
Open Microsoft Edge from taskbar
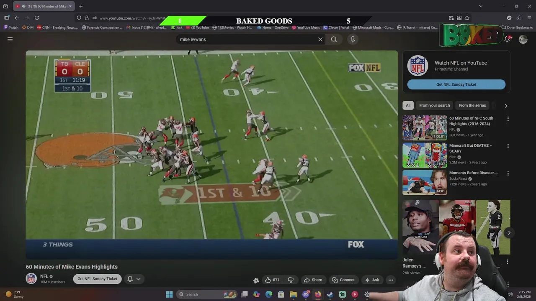pyautogui.click(x=269, y=294)
